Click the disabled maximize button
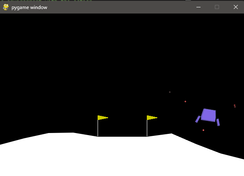 tap(217, 7)
